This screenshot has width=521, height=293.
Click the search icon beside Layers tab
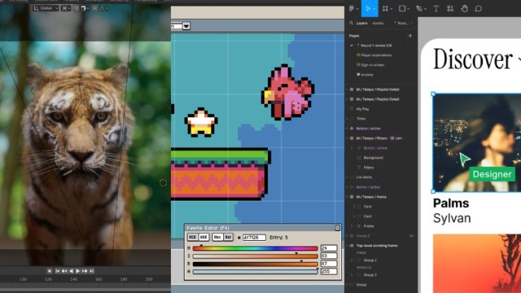tap(351, 23)
